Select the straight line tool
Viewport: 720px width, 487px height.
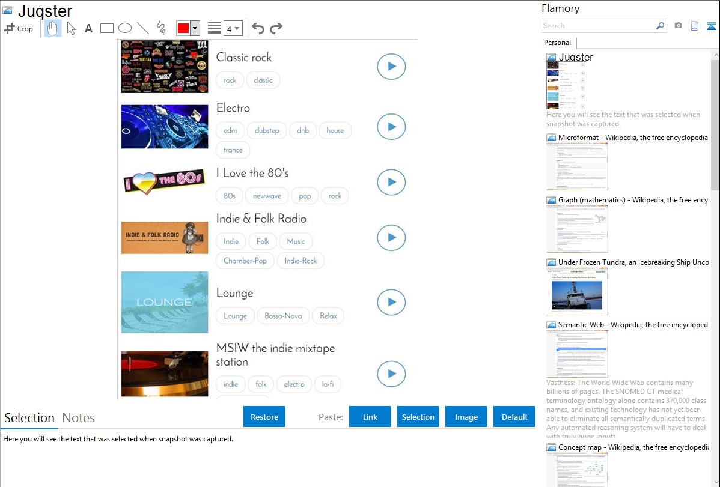(142, 28)
